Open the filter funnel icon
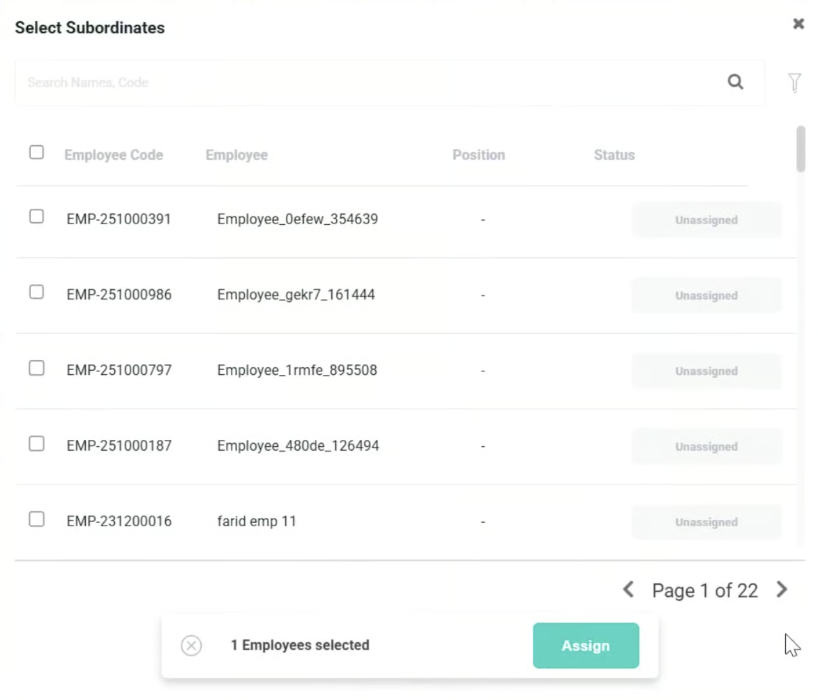 click(x=794, y=82)
